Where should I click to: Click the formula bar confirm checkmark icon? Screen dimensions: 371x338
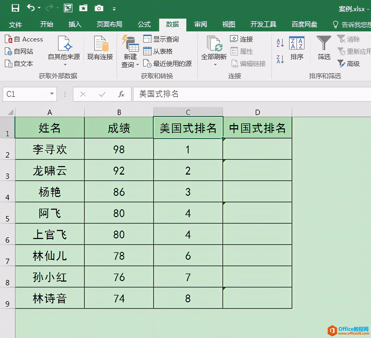tap(102, 94)
